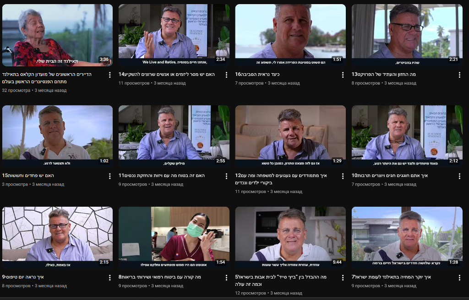The width and height of the screenshot is (469, 300).
Task: Play the 3:36 video with woman in red
Action: pos(57,35)
